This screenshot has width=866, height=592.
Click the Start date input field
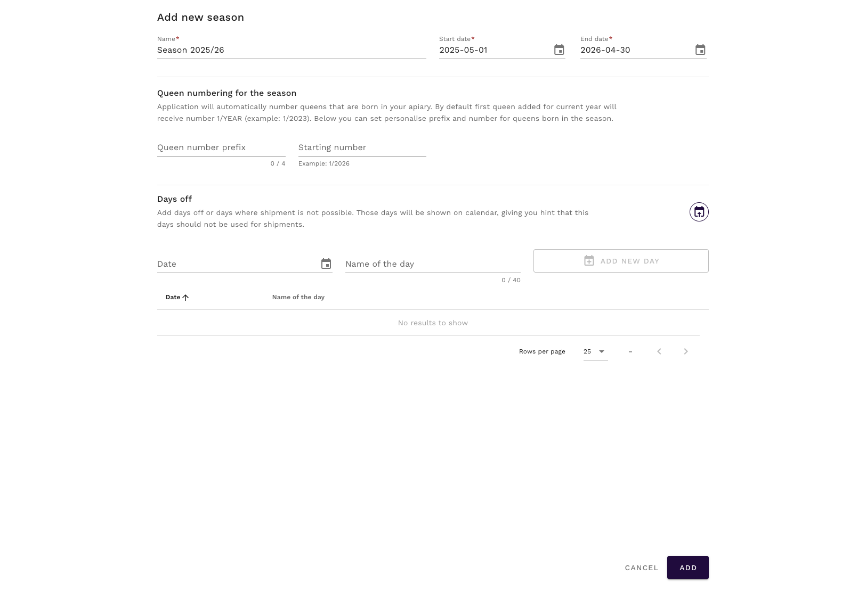point(493,50)
